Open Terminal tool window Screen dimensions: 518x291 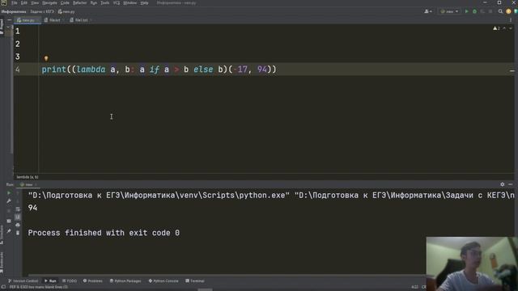195,281
